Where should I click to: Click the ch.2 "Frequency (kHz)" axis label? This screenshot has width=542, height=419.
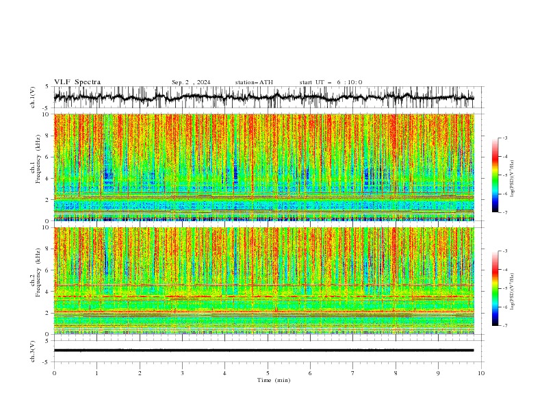[x=38, y=272]
